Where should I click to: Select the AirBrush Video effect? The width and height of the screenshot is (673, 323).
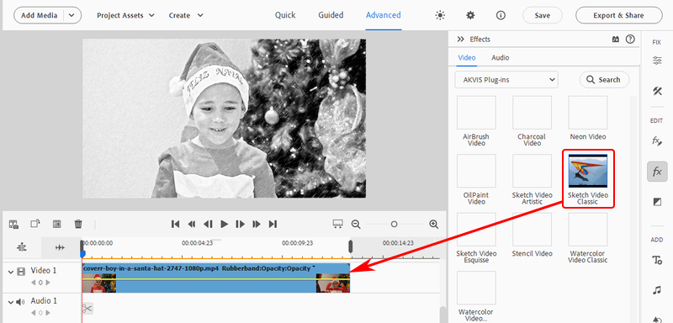pyautogui.click(x=476, y=114)
